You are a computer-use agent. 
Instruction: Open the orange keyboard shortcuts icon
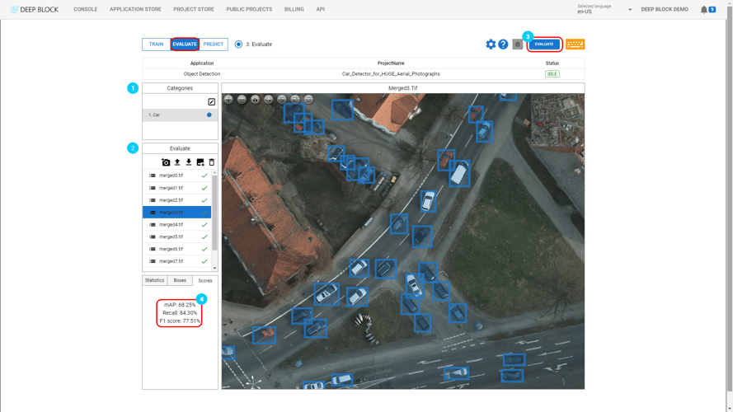click(x=575, y=44)
